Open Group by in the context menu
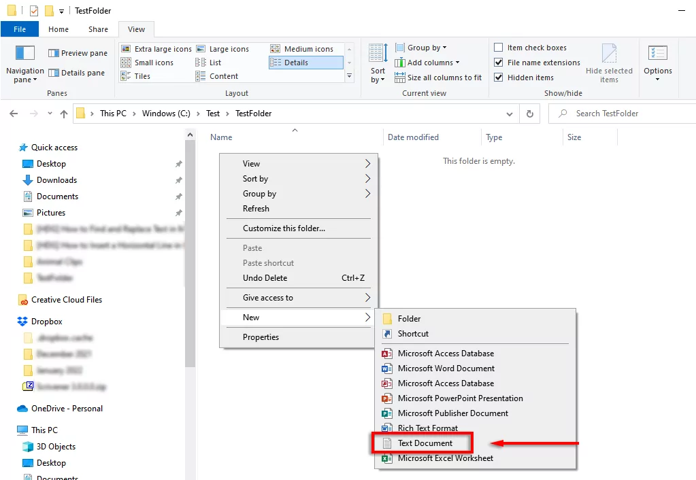Viewport: 696px width, 480px height. [298, 194]
